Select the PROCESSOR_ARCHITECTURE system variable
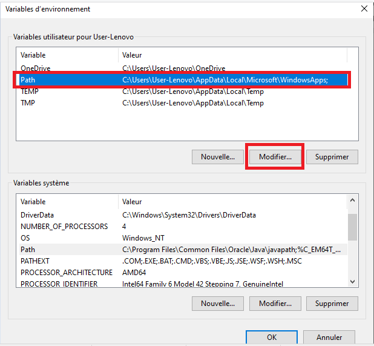Viewport: 374px width, 346px height. tap(183, 273)
